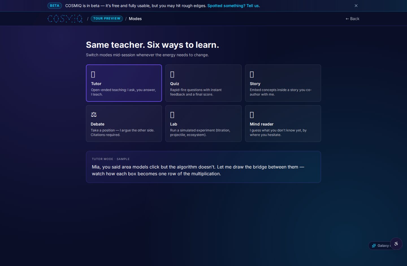The width and height of the screenshot is (407, 266).
Task: Open the 'Spotted something? Tell us' link
Action: [233, 6]
